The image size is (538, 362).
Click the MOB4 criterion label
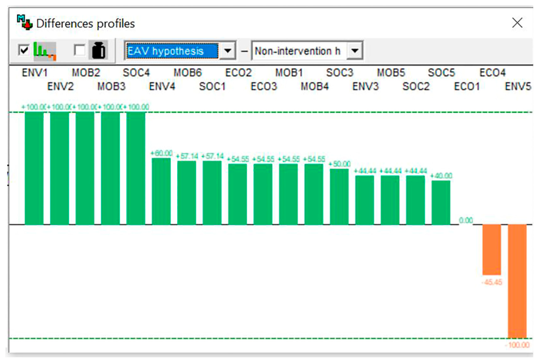click(x=315, y=86)
